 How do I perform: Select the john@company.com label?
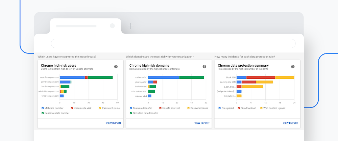[x=50, y=82]
